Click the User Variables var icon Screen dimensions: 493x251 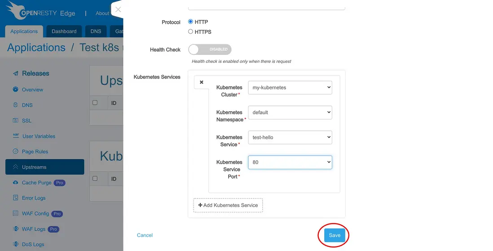pyautogui.click(x=16, y=136)
